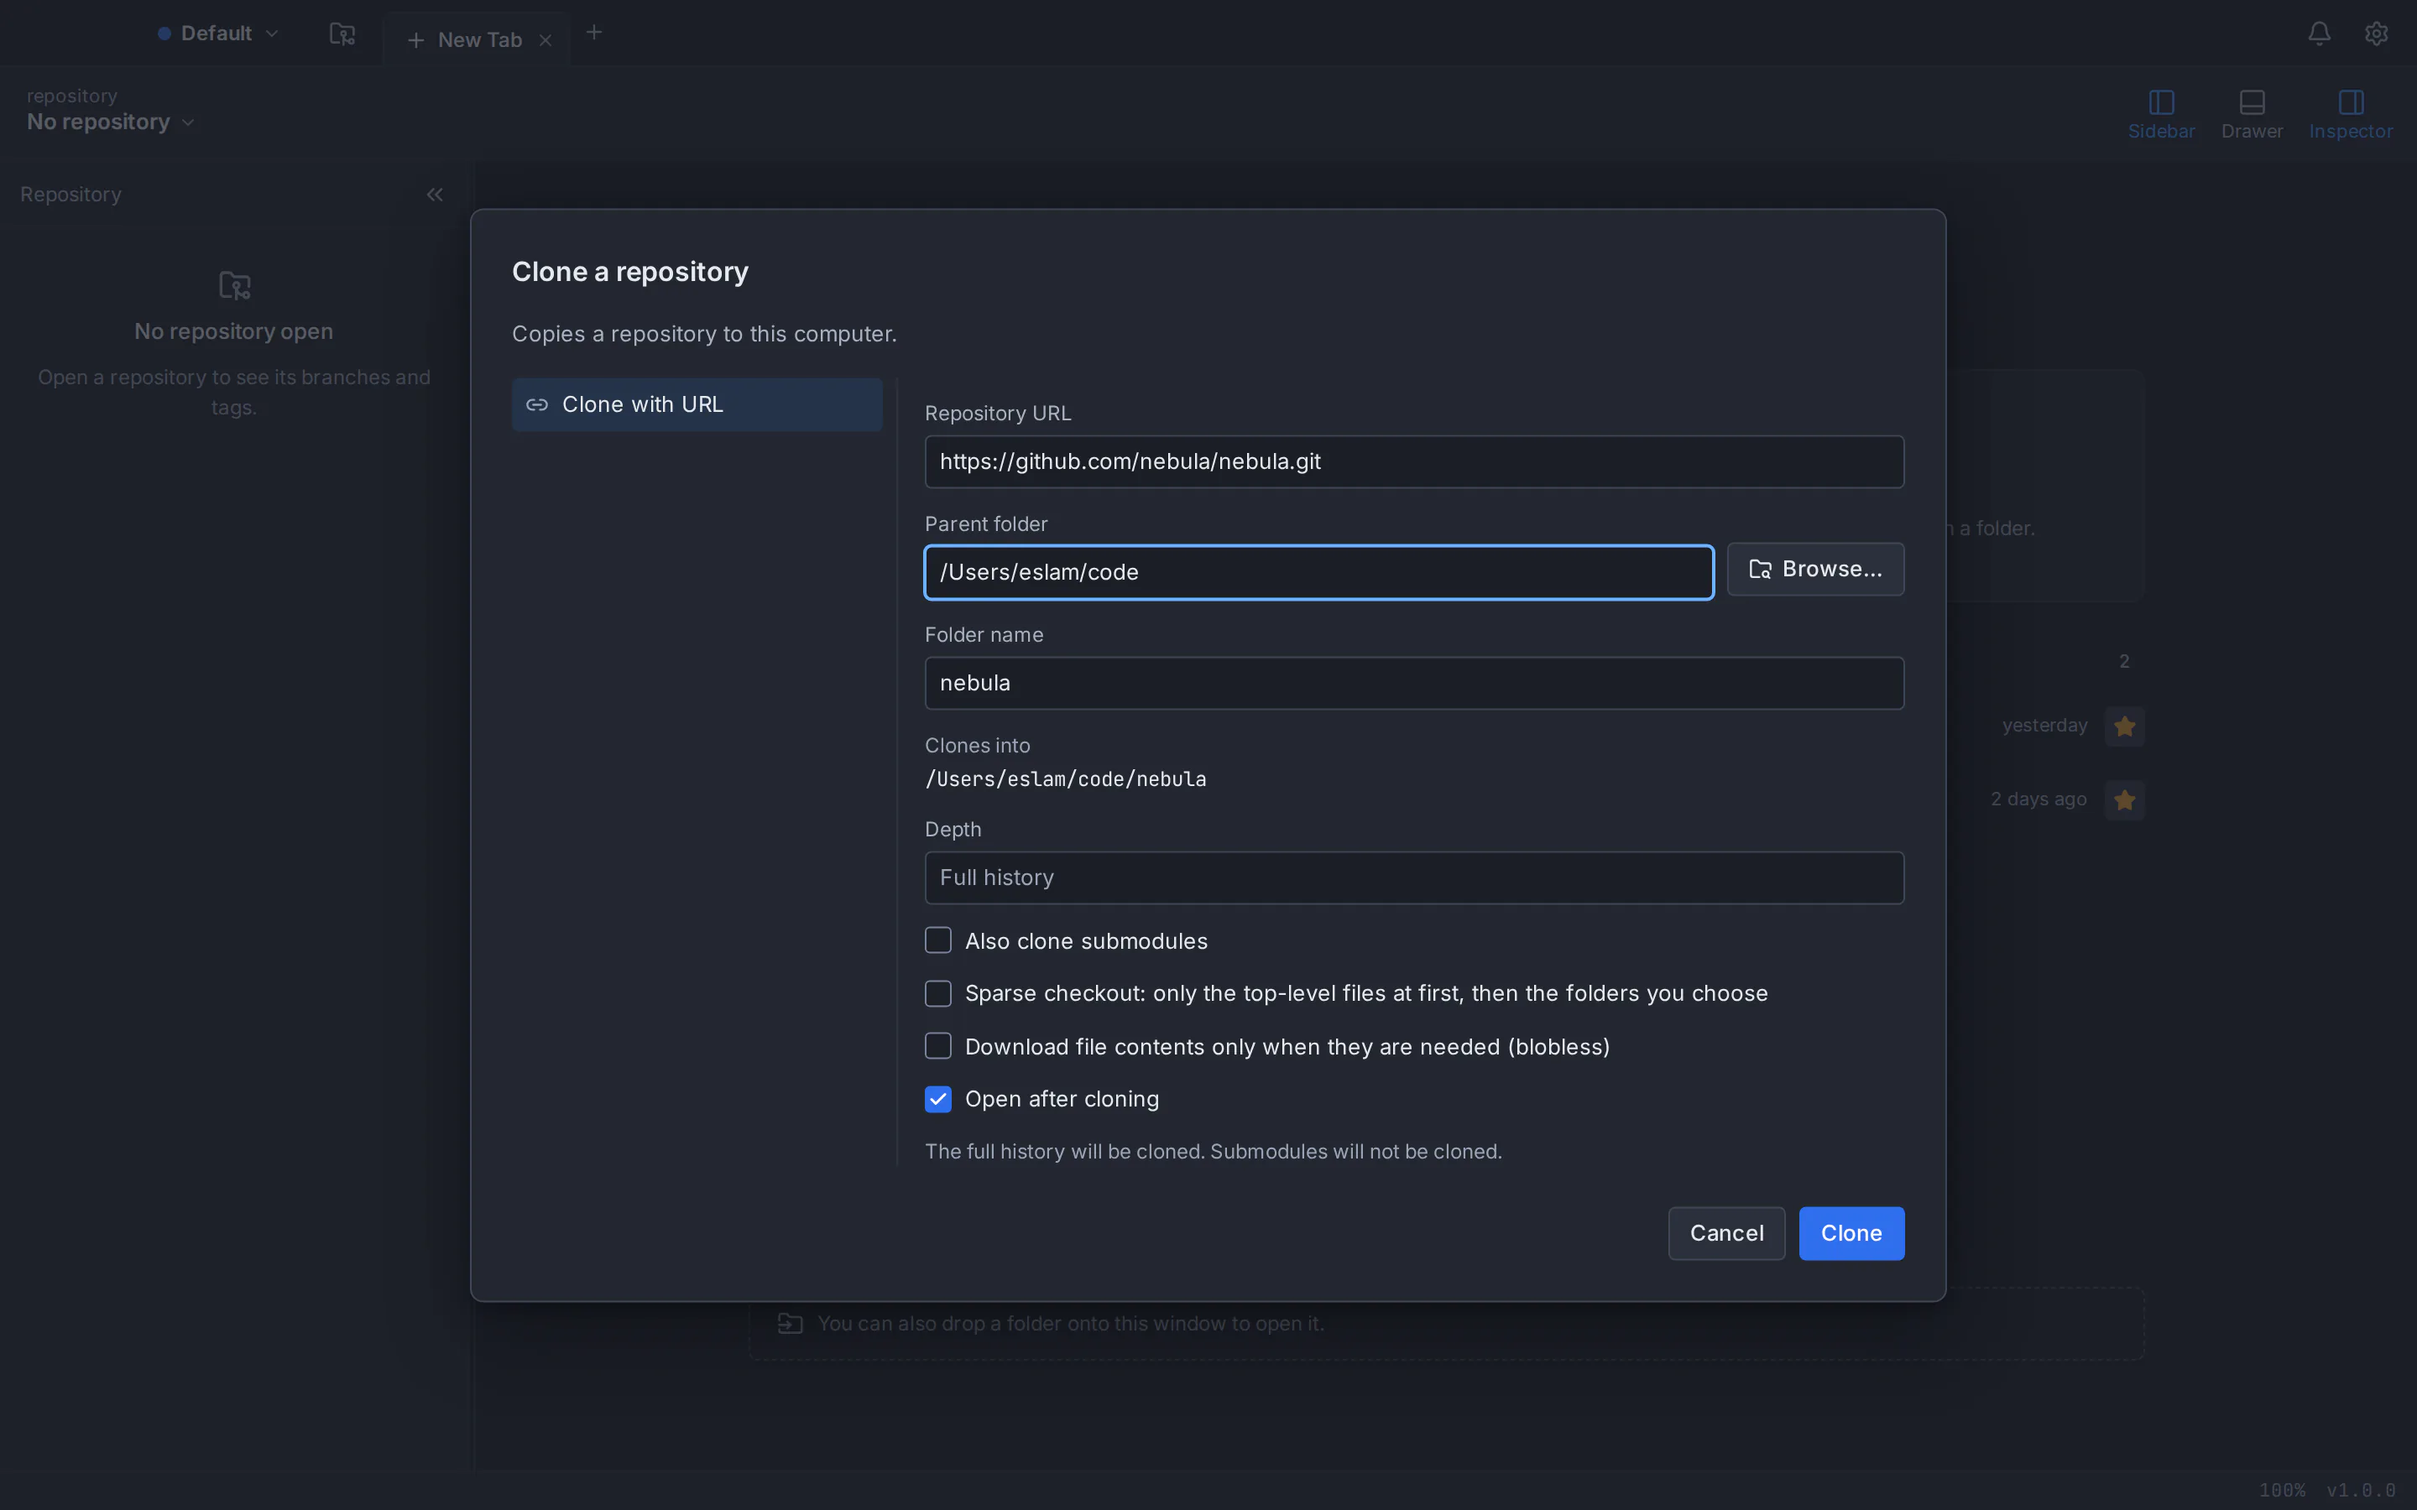The width and height of the screenshot is (2417, 1510).
Task: Click the drop folder hint icon
Action: pyautogui.click(x=790, y=1323)
